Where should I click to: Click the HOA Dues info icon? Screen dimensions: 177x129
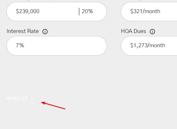152,32
